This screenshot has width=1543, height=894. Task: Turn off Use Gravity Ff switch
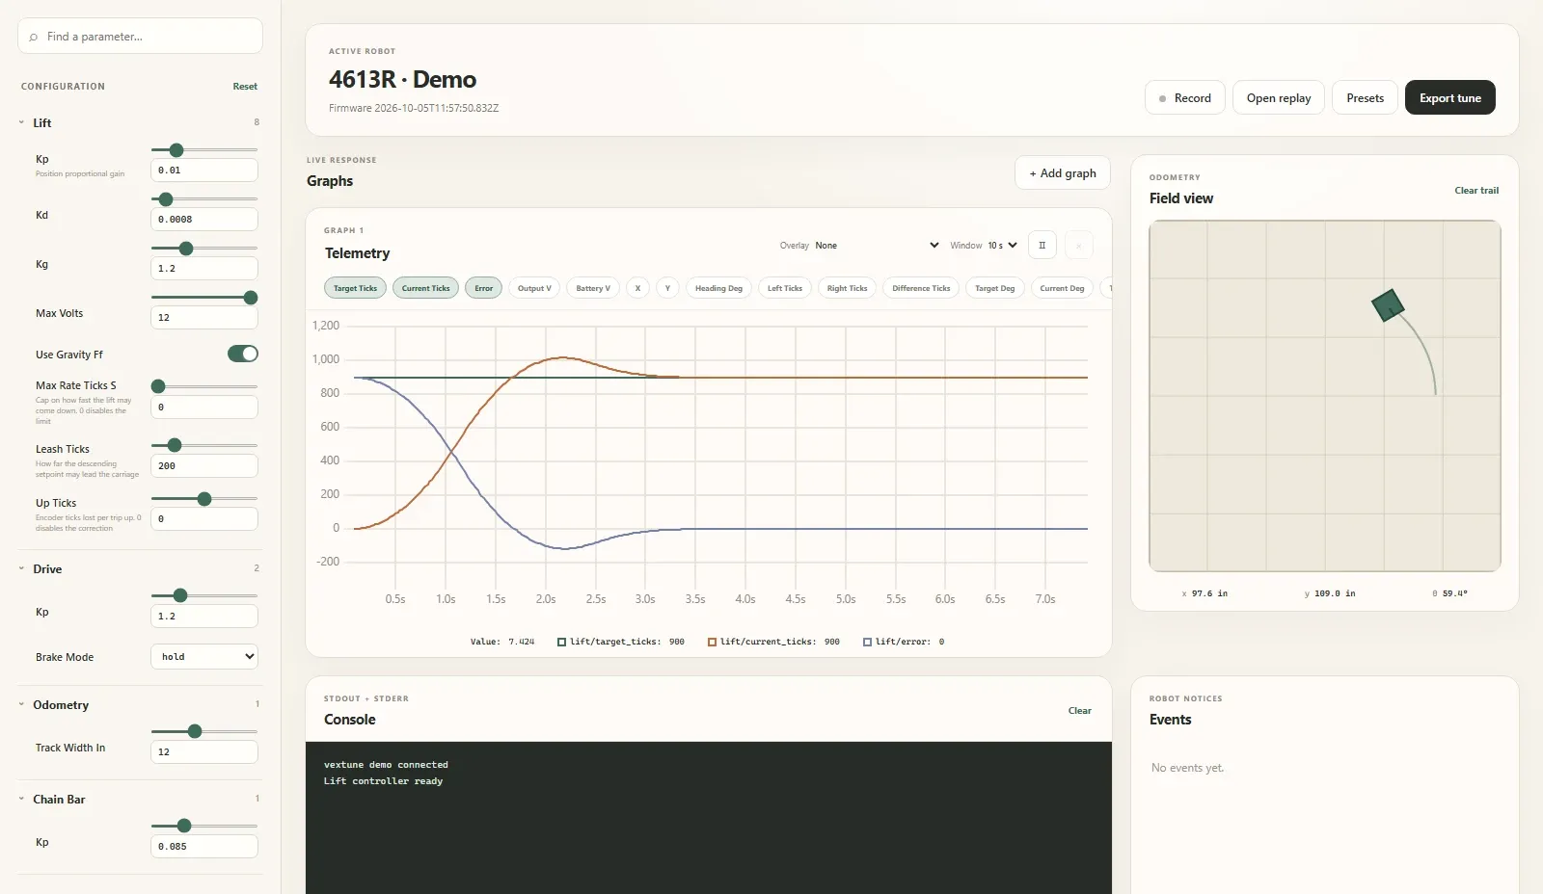click(x=243, y=354)
